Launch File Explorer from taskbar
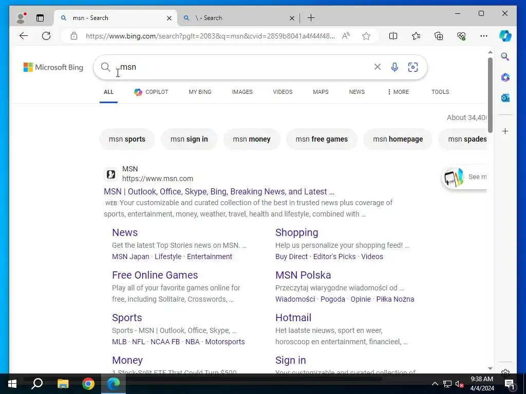The width and height of the screenshot is (526, 394). [x=63, y=384]
